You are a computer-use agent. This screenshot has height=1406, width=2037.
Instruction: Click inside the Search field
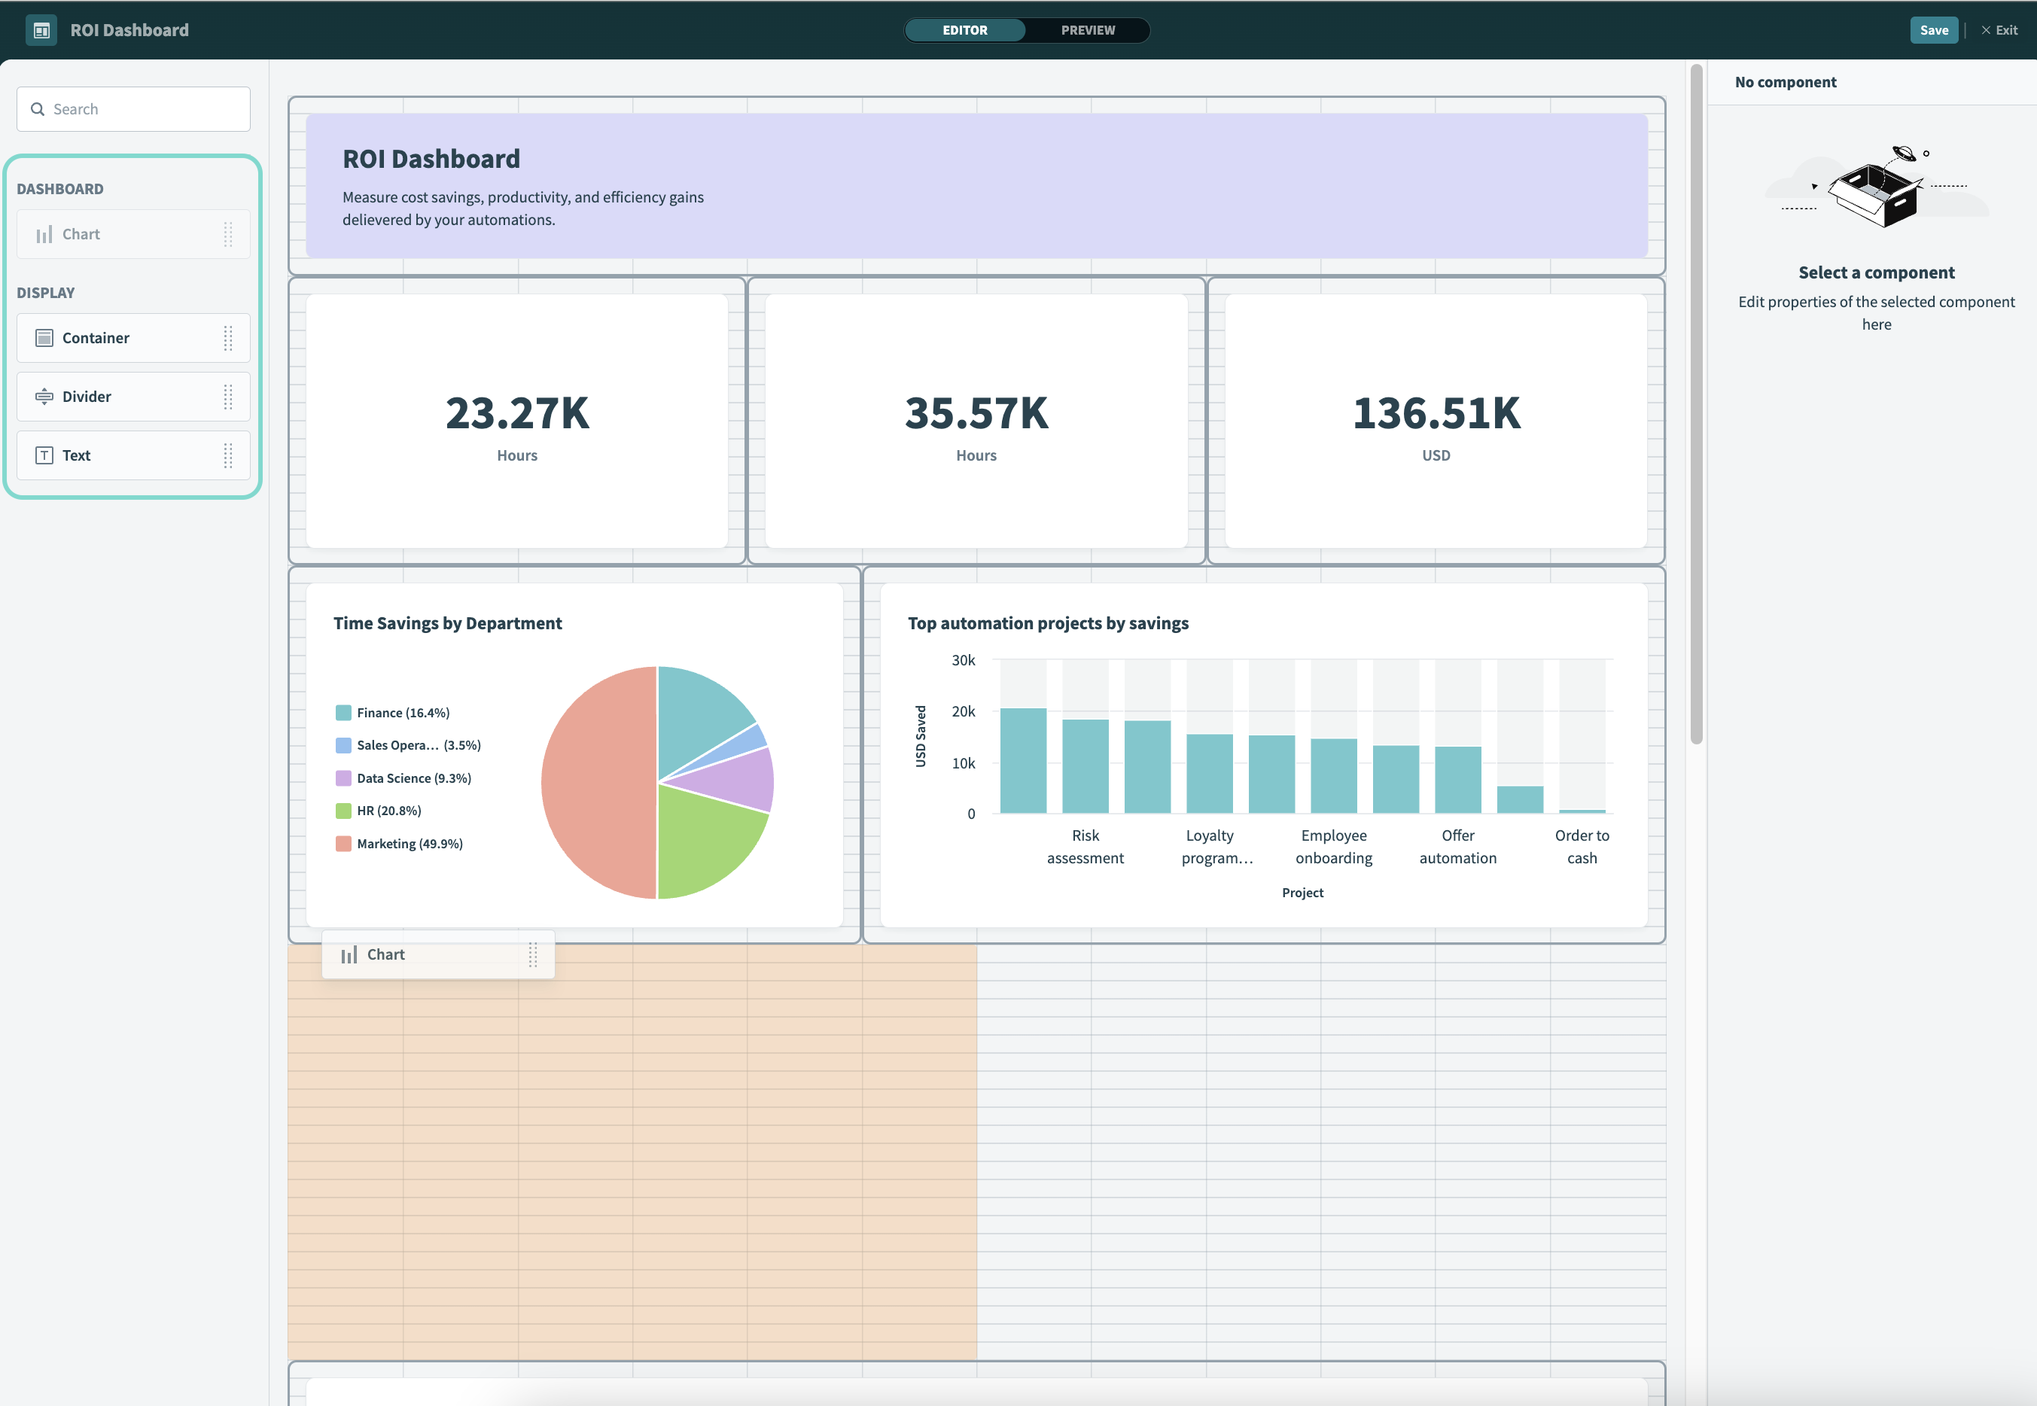(132, 108)
